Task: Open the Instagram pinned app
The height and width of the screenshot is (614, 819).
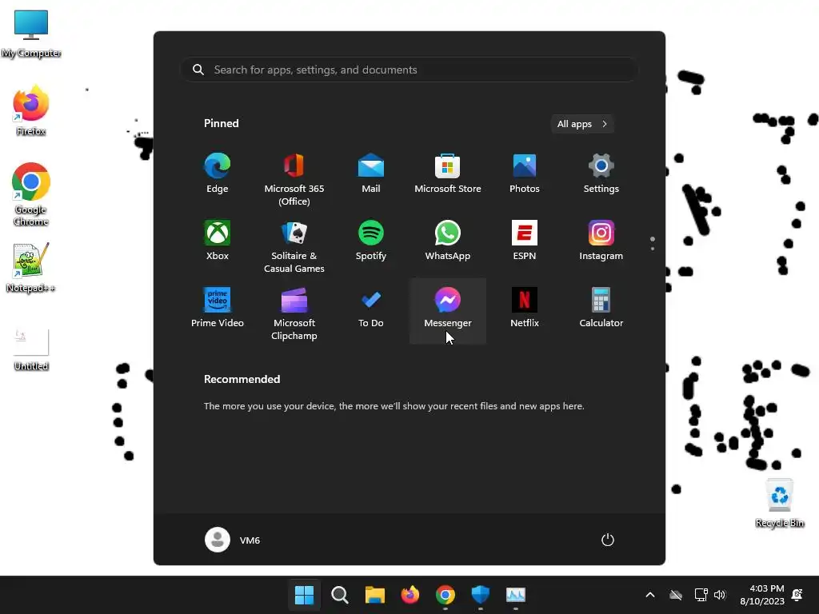Action: pos(601,241)
